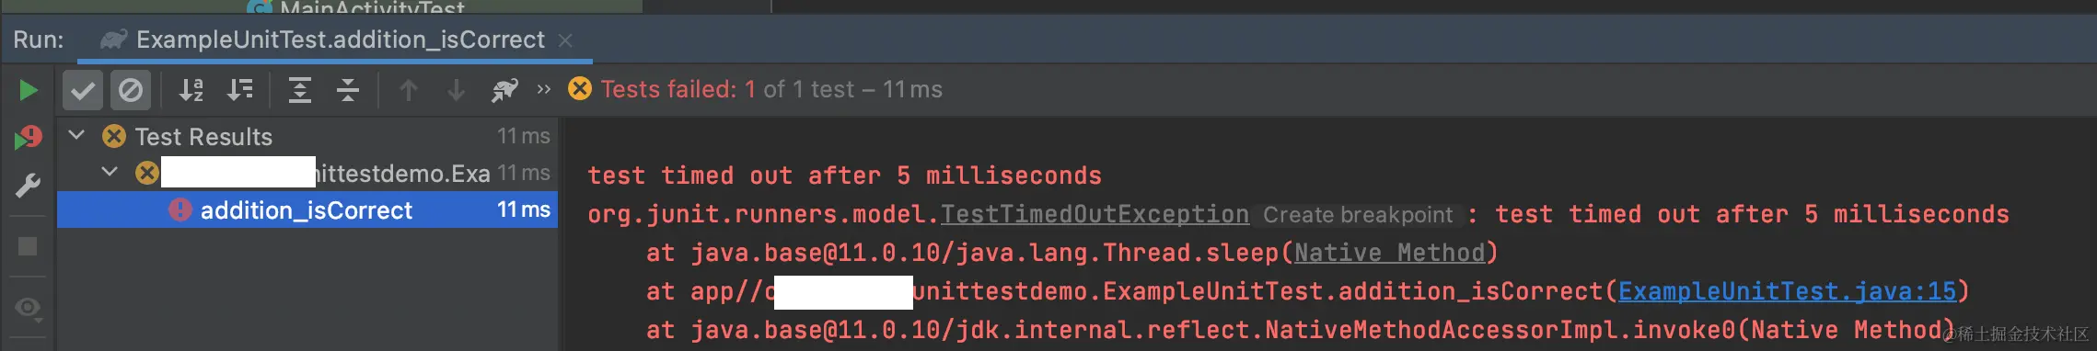This screenshot has height=351, width=2097.
Task: Toggle the Show Ignored tests button
Action: (131, 90)
